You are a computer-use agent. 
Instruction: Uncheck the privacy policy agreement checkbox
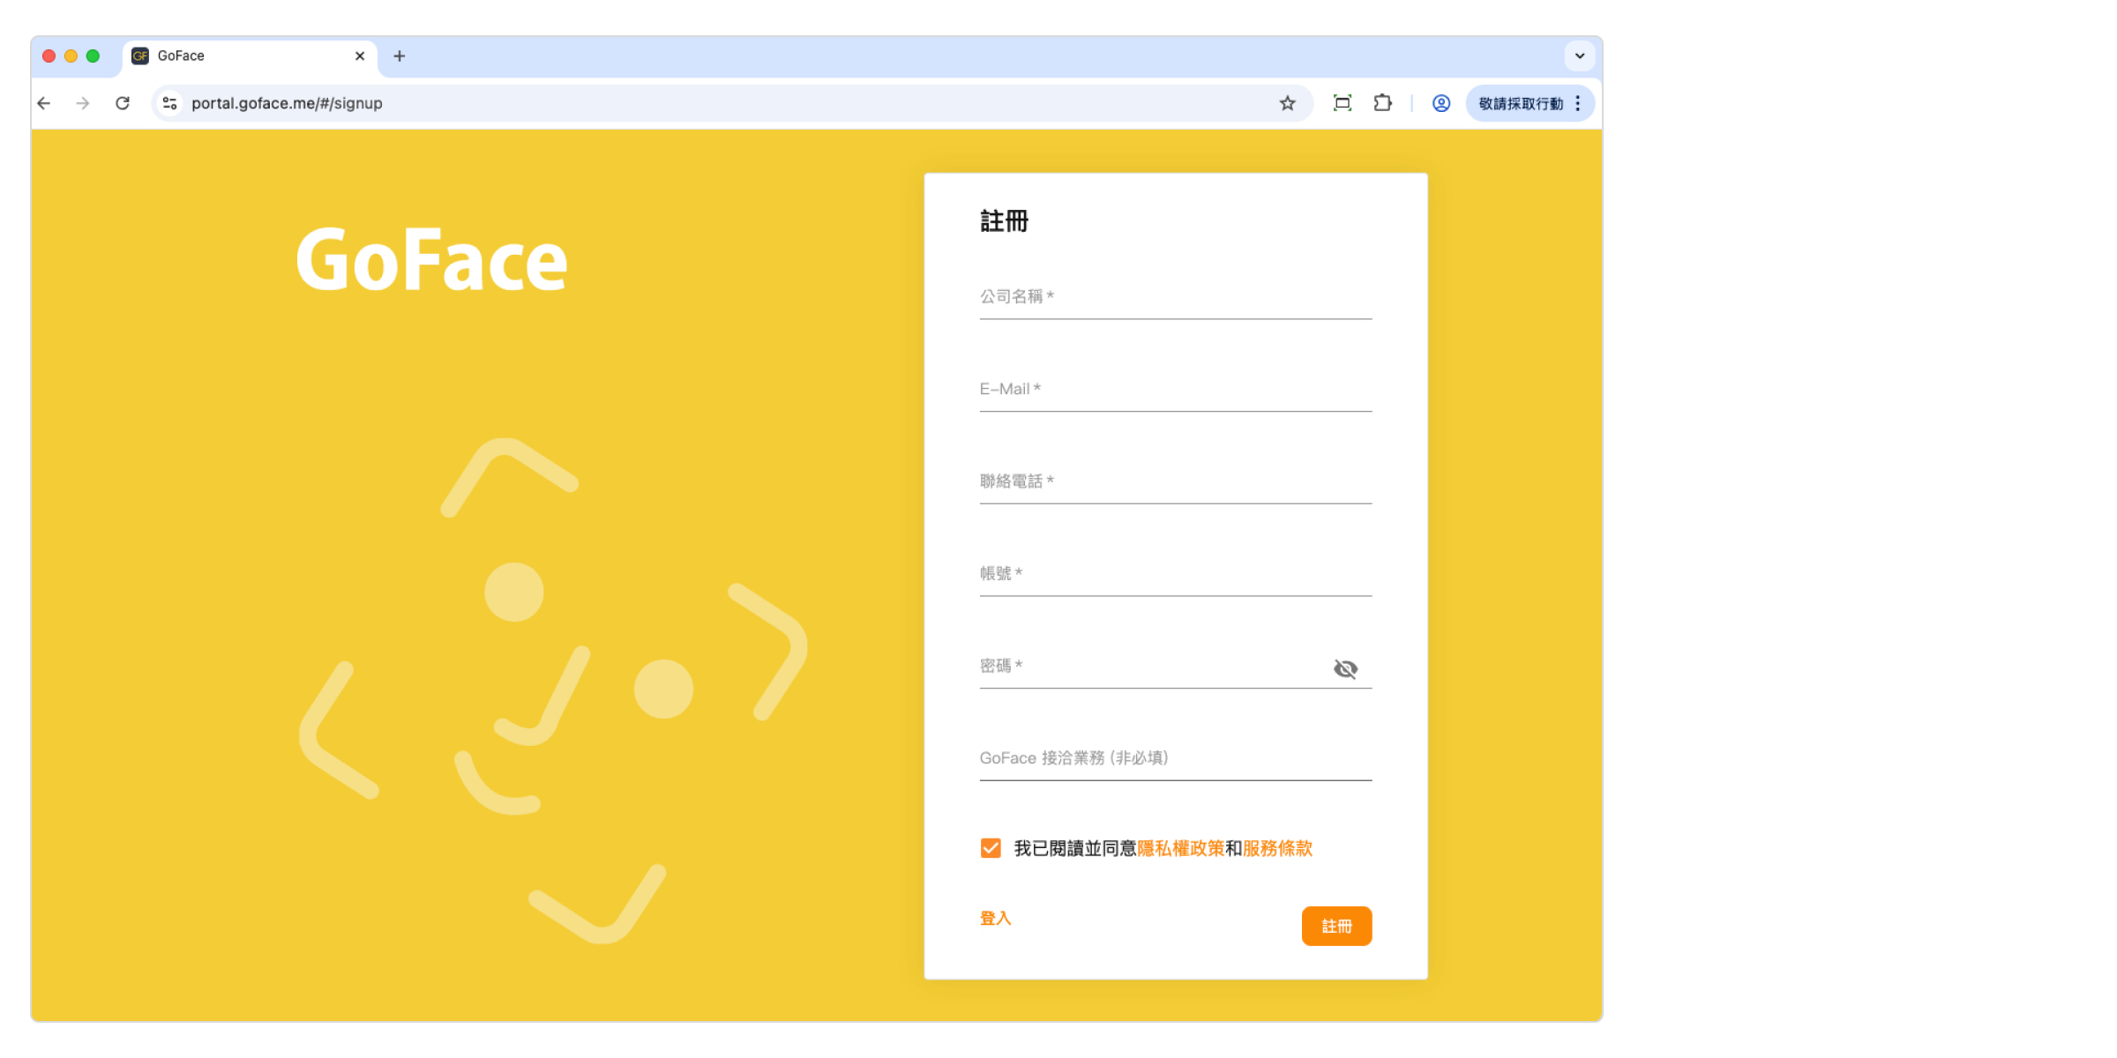(x=991, y=848)
